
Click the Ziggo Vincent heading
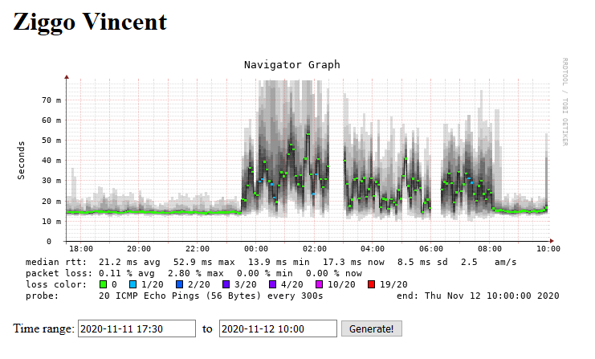pos(90,22)
